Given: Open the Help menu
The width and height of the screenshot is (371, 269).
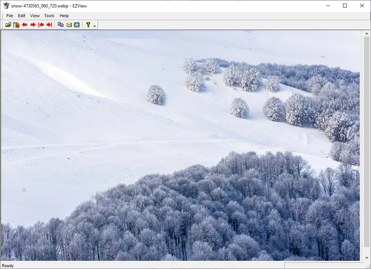Looking at the screenshot, I should point(64,16).
